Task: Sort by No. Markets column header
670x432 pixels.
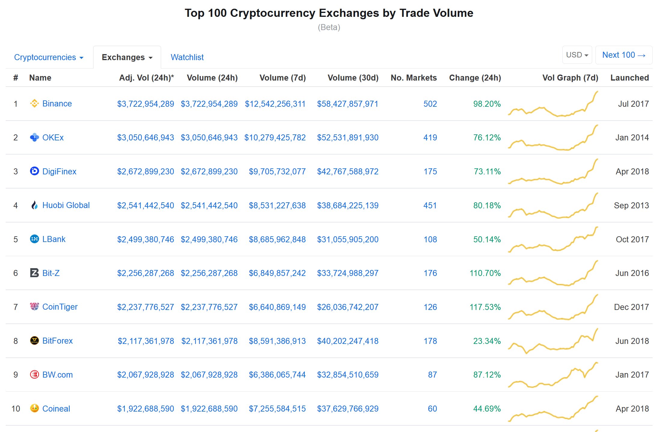Action: tap(414, 78)
